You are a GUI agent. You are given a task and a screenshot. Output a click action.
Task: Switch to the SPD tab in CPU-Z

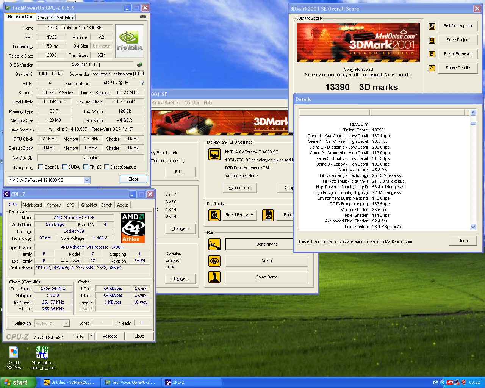click(x=71, y=205)
